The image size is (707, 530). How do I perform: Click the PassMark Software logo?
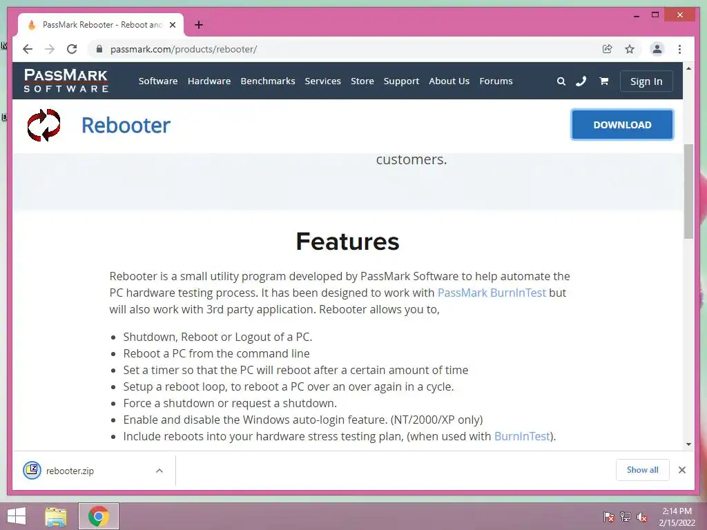66,81
